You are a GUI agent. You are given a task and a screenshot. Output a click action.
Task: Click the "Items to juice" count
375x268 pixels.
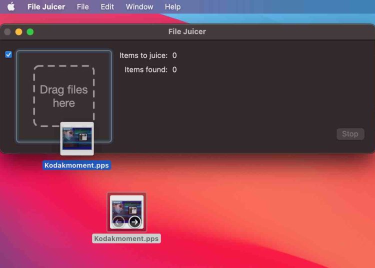click(x=174, y=55)
